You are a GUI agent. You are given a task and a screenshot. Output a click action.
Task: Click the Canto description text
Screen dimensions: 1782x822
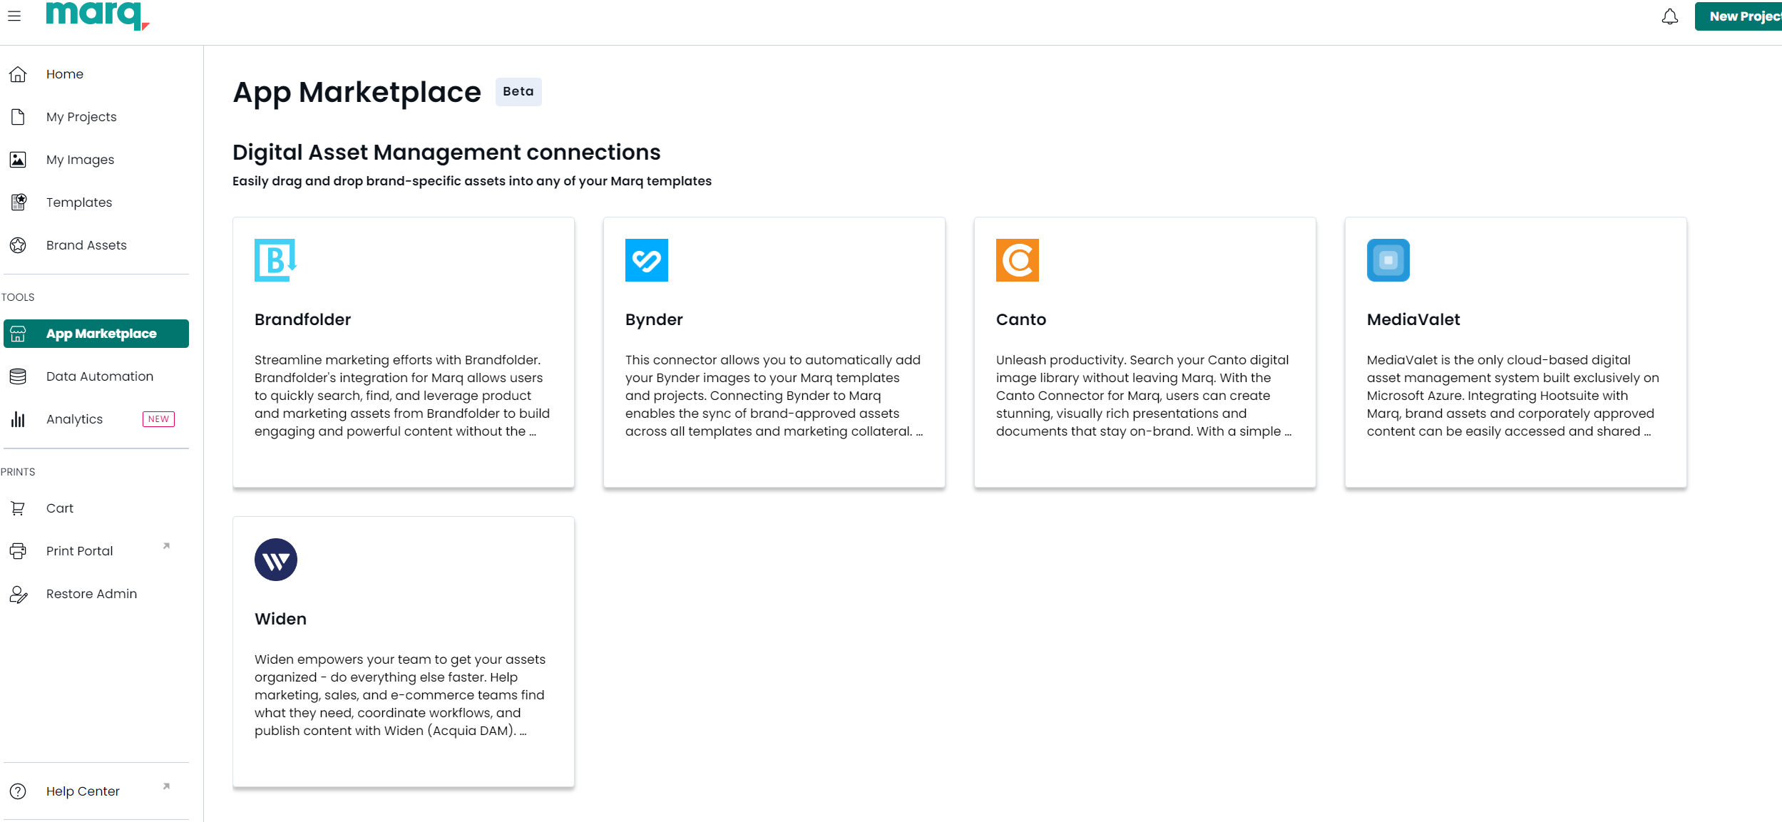[1144, 396]
